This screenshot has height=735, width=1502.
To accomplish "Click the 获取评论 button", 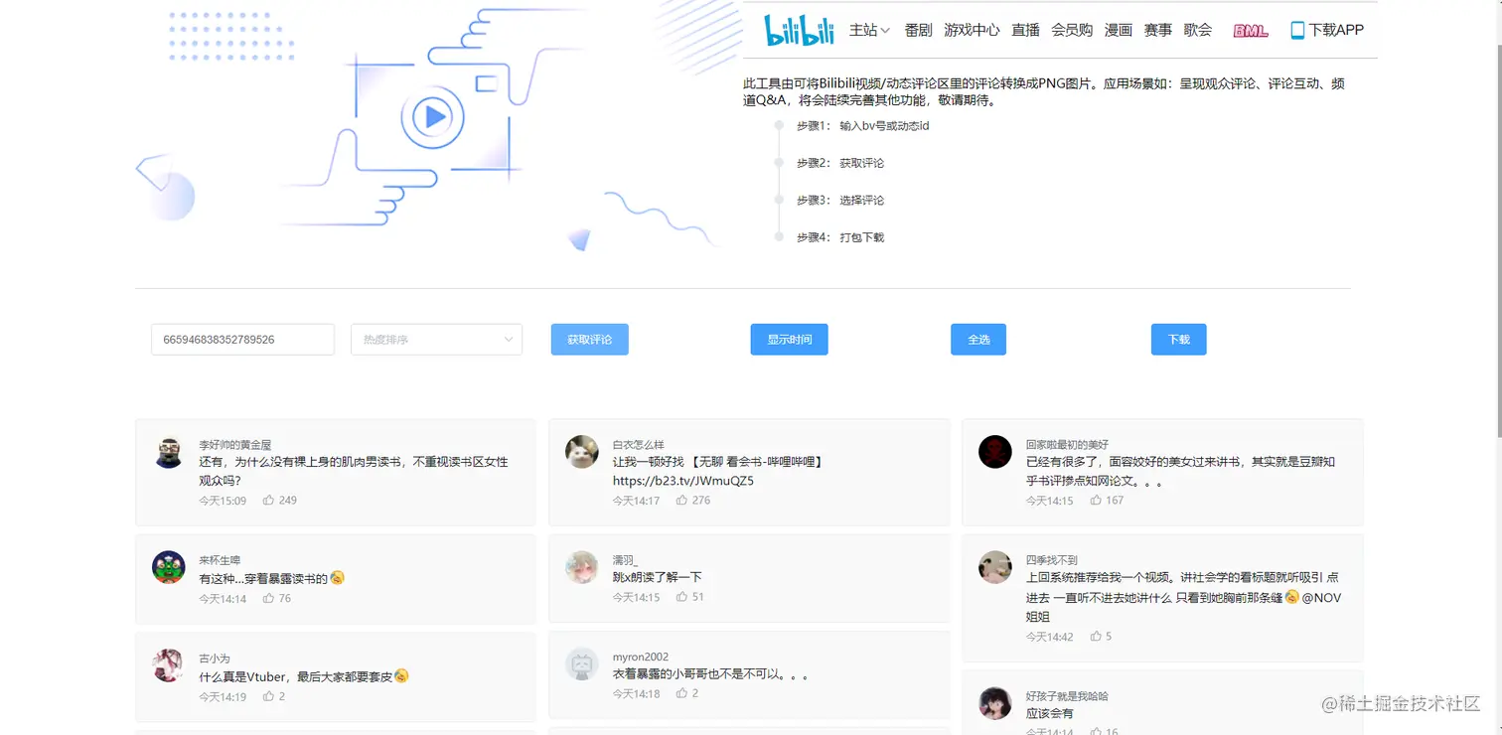I will click(x=590, y=340).
